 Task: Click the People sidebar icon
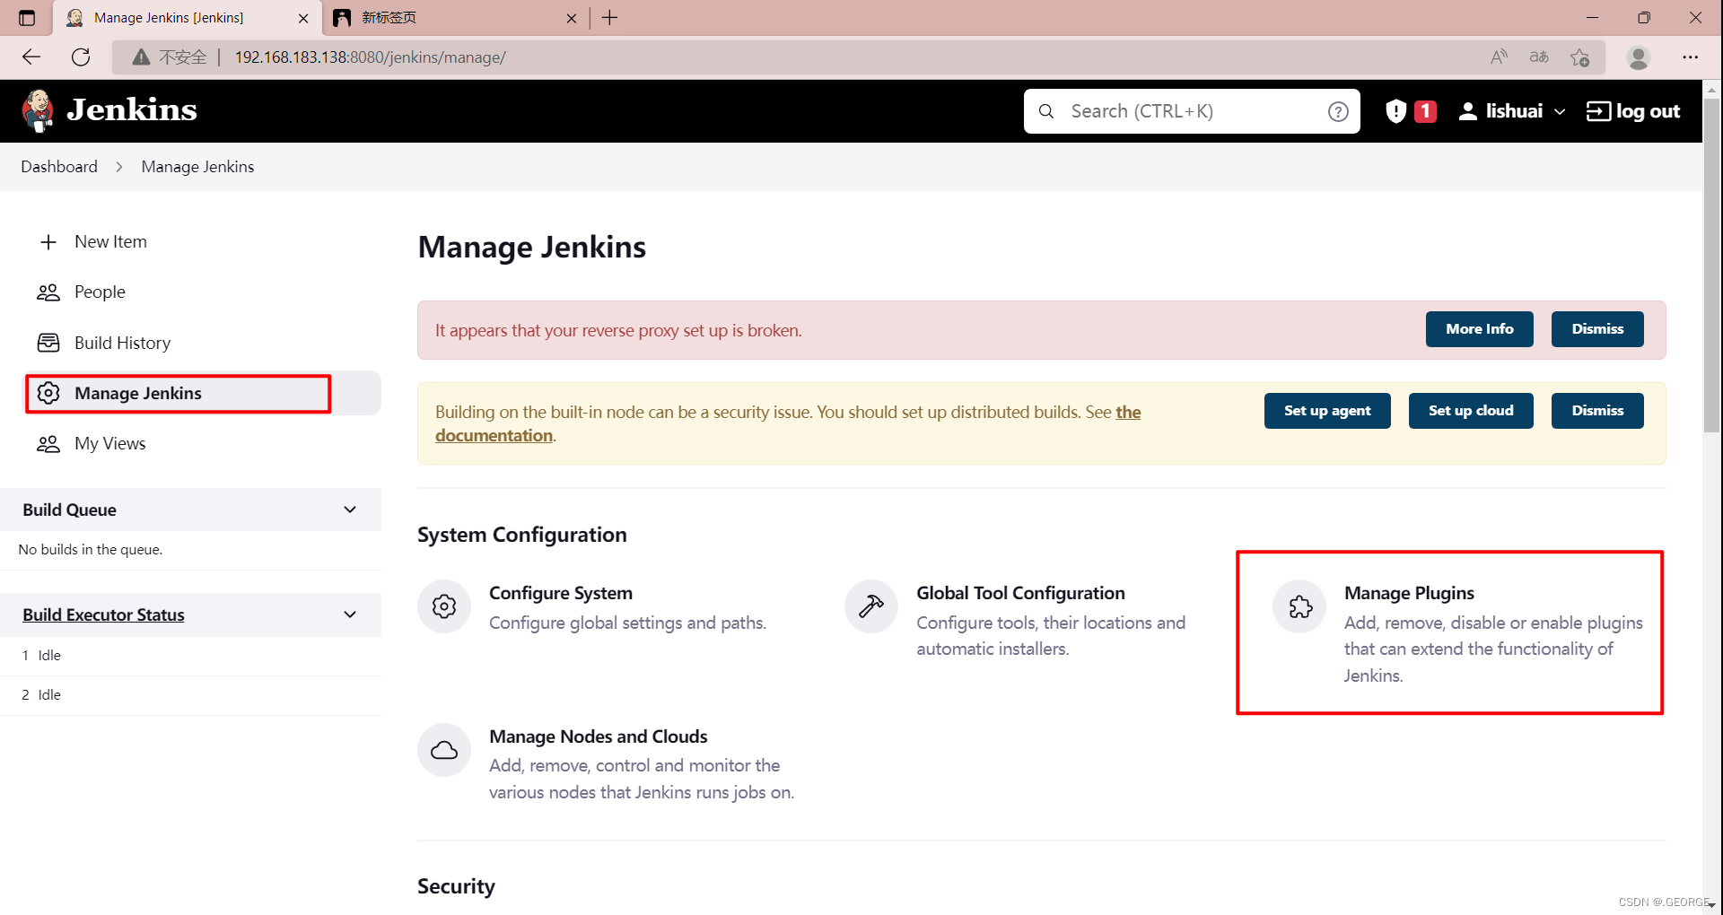(48, 292)
